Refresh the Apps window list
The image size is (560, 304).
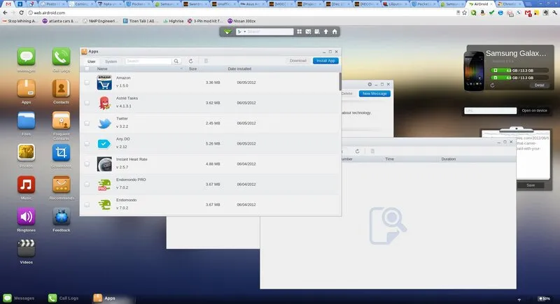[x=190, y=61]
